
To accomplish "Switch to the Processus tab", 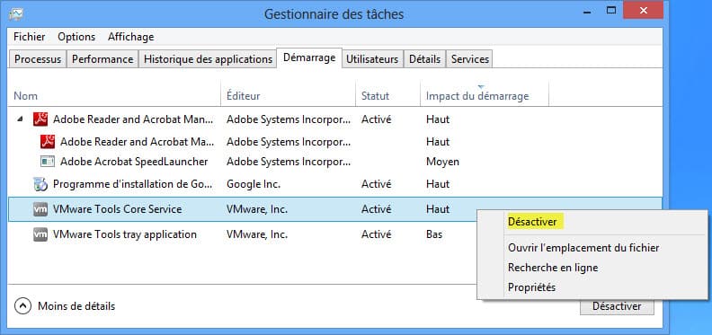I will 38,59.
